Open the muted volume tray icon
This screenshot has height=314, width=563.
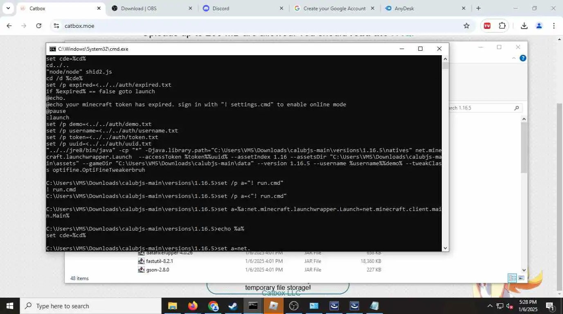(x=510, y=306)
